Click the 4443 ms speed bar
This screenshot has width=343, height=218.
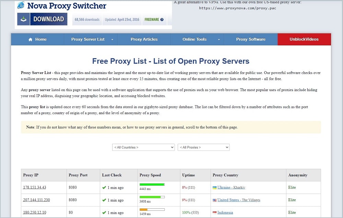point(152,184)
